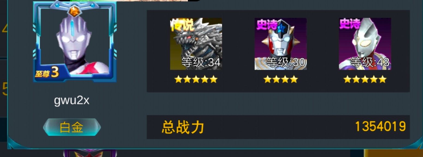Click the 史诗 label on level 30 card
This screenshot has width=423, height=157.
coord(266,25)
